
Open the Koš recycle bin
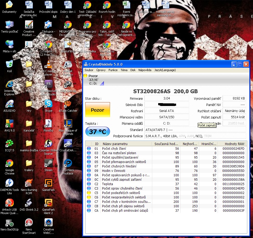[x=10, y=65]
